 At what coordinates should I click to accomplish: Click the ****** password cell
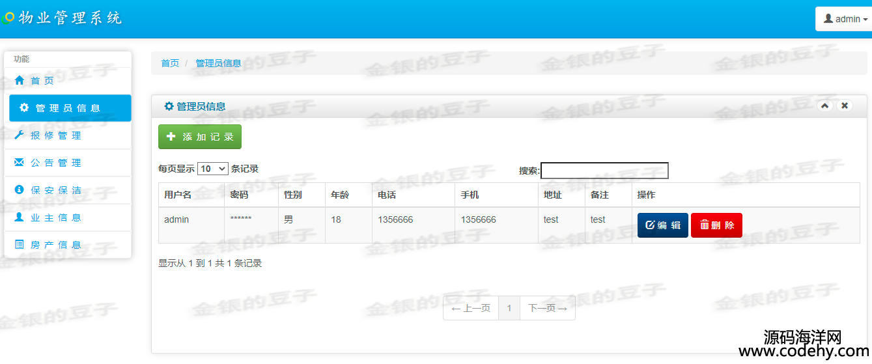point(251,225)
